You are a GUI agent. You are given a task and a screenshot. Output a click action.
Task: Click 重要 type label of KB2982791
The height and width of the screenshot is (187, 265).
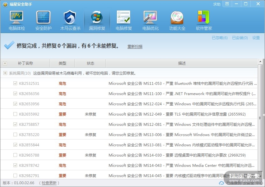(63, 176)
